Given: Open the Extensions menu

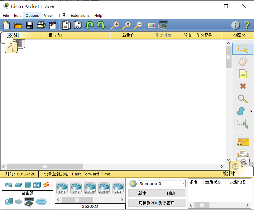Looking at the screenshot, I should pos(80,15).
